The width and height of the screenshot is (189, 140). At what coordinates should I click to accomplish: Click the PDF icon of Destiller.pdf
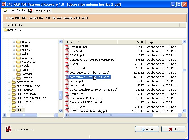(67, 94)
